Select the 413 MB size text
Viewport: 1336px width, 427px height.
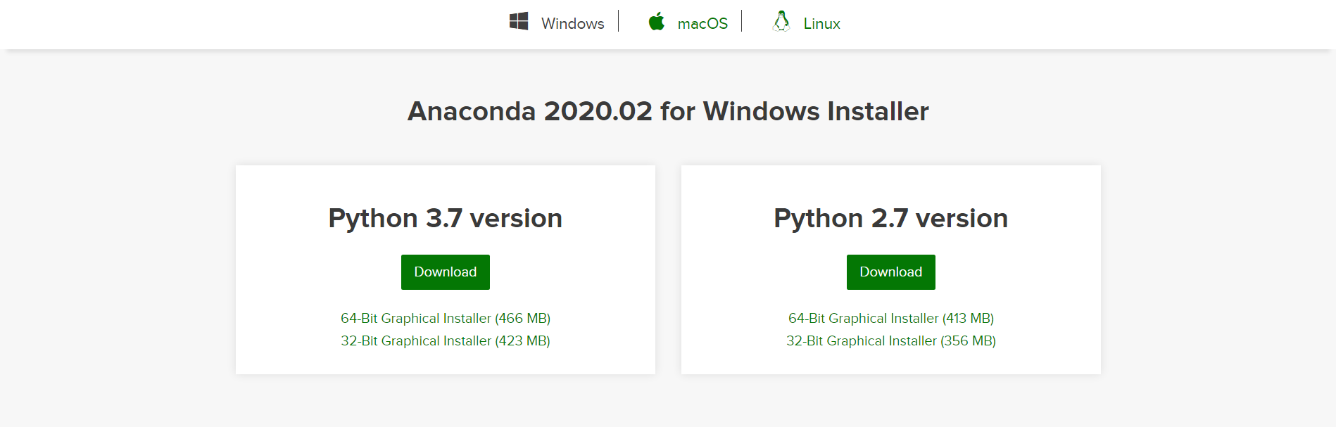click(968, 319)
